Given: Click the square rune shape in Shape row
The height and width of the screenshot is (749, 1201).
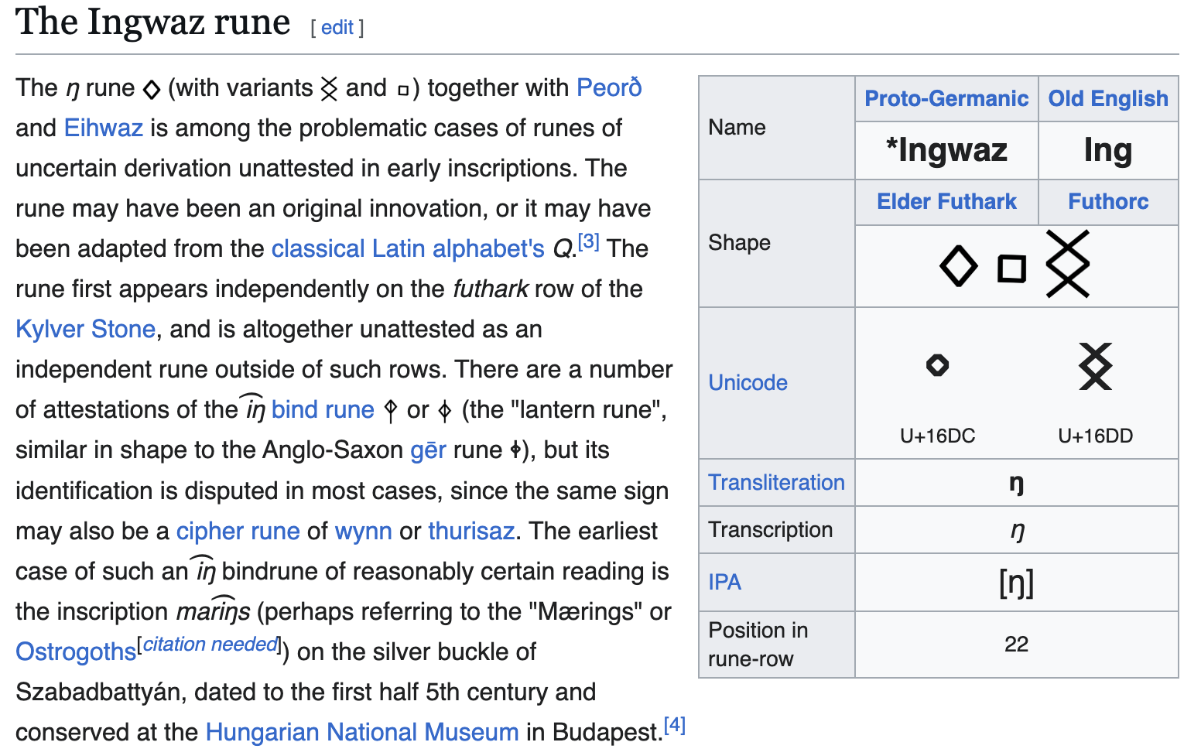Looking at the screenshot, I should pos(1011,268).
